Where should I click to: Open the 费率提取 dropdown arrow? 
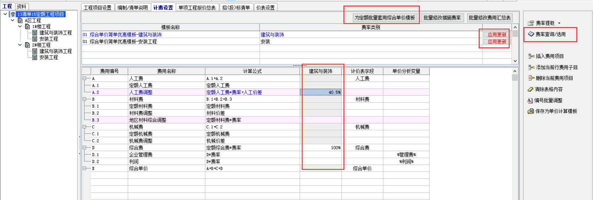pos(559,23)
